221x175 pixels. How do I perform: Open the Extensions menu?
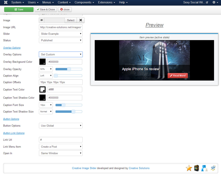coord(106,2)
